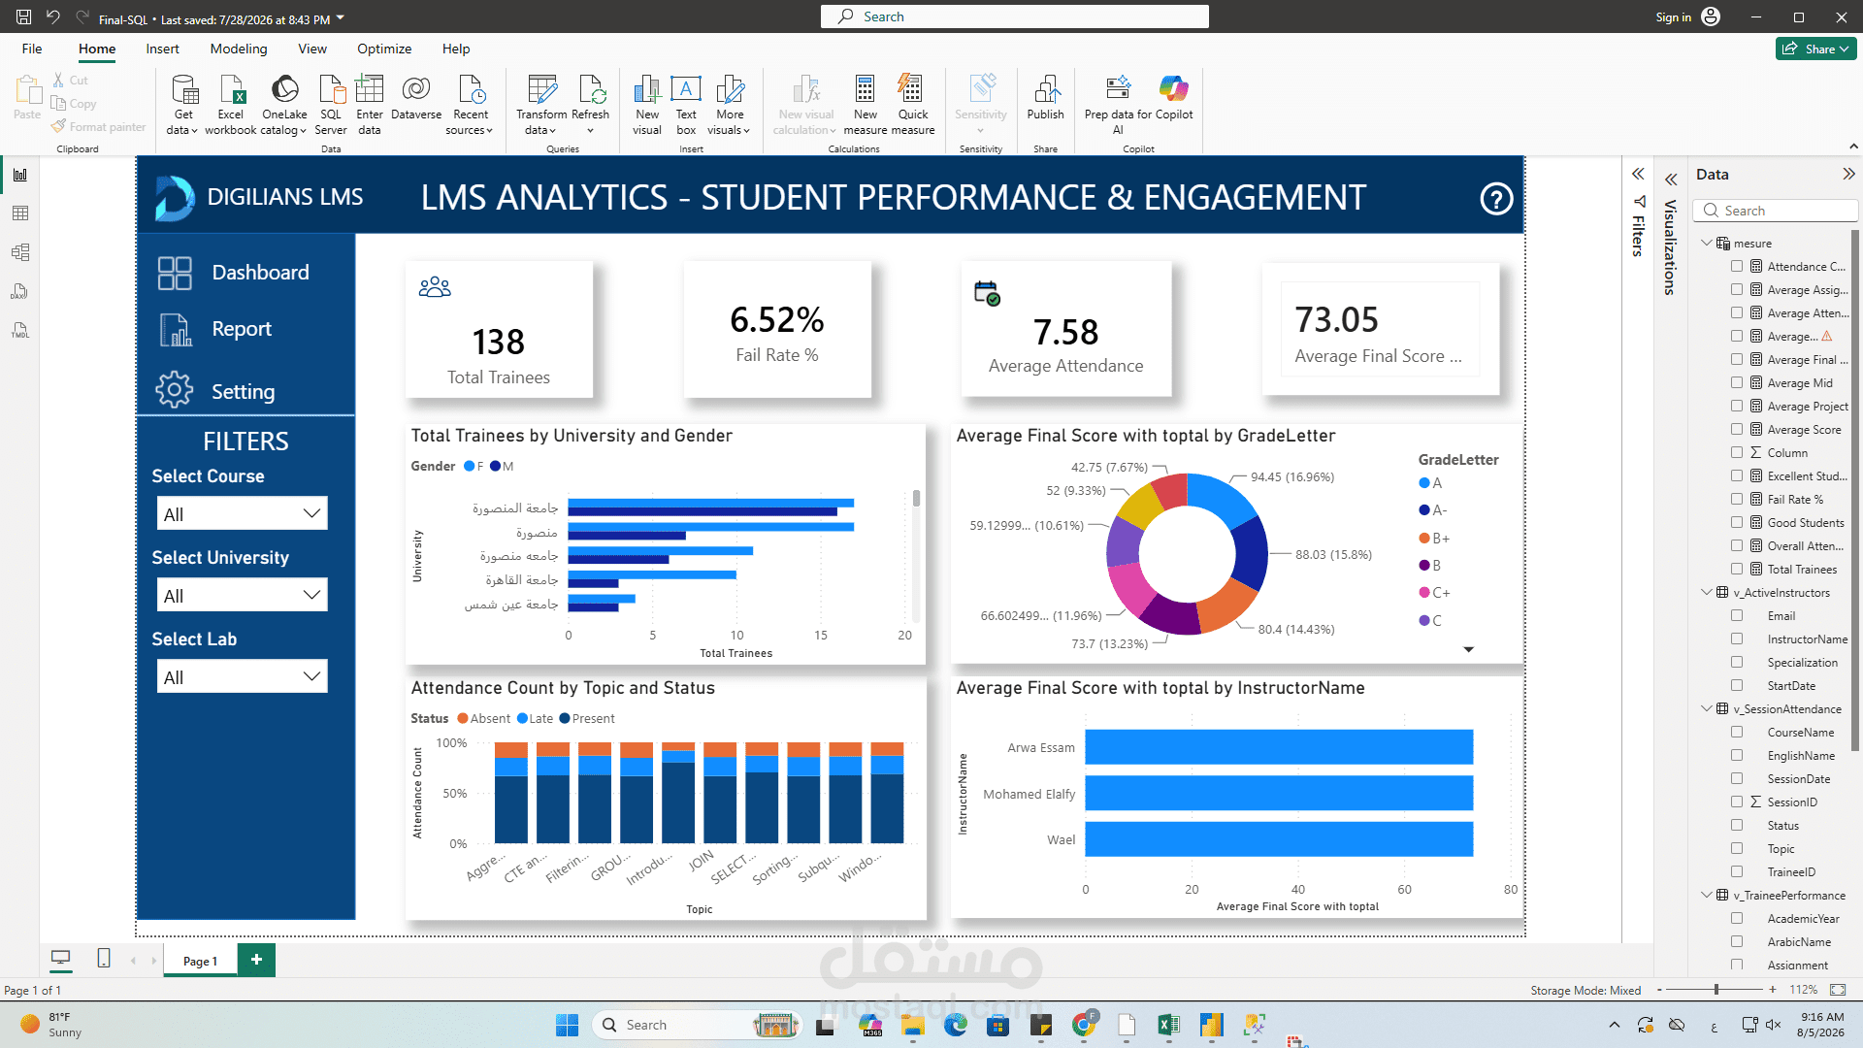The width and height of the screenshot is (1863, 1048).
Task: Select the Total Trainees field checkbox
Action: click(x=1737, y=569)
